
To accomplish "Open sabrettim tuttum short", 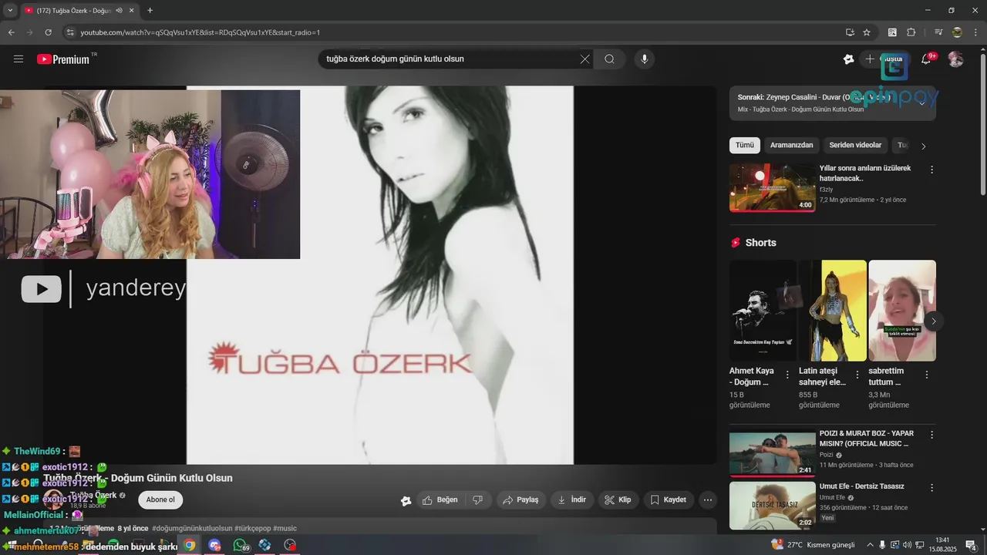I will pos(902,311).
